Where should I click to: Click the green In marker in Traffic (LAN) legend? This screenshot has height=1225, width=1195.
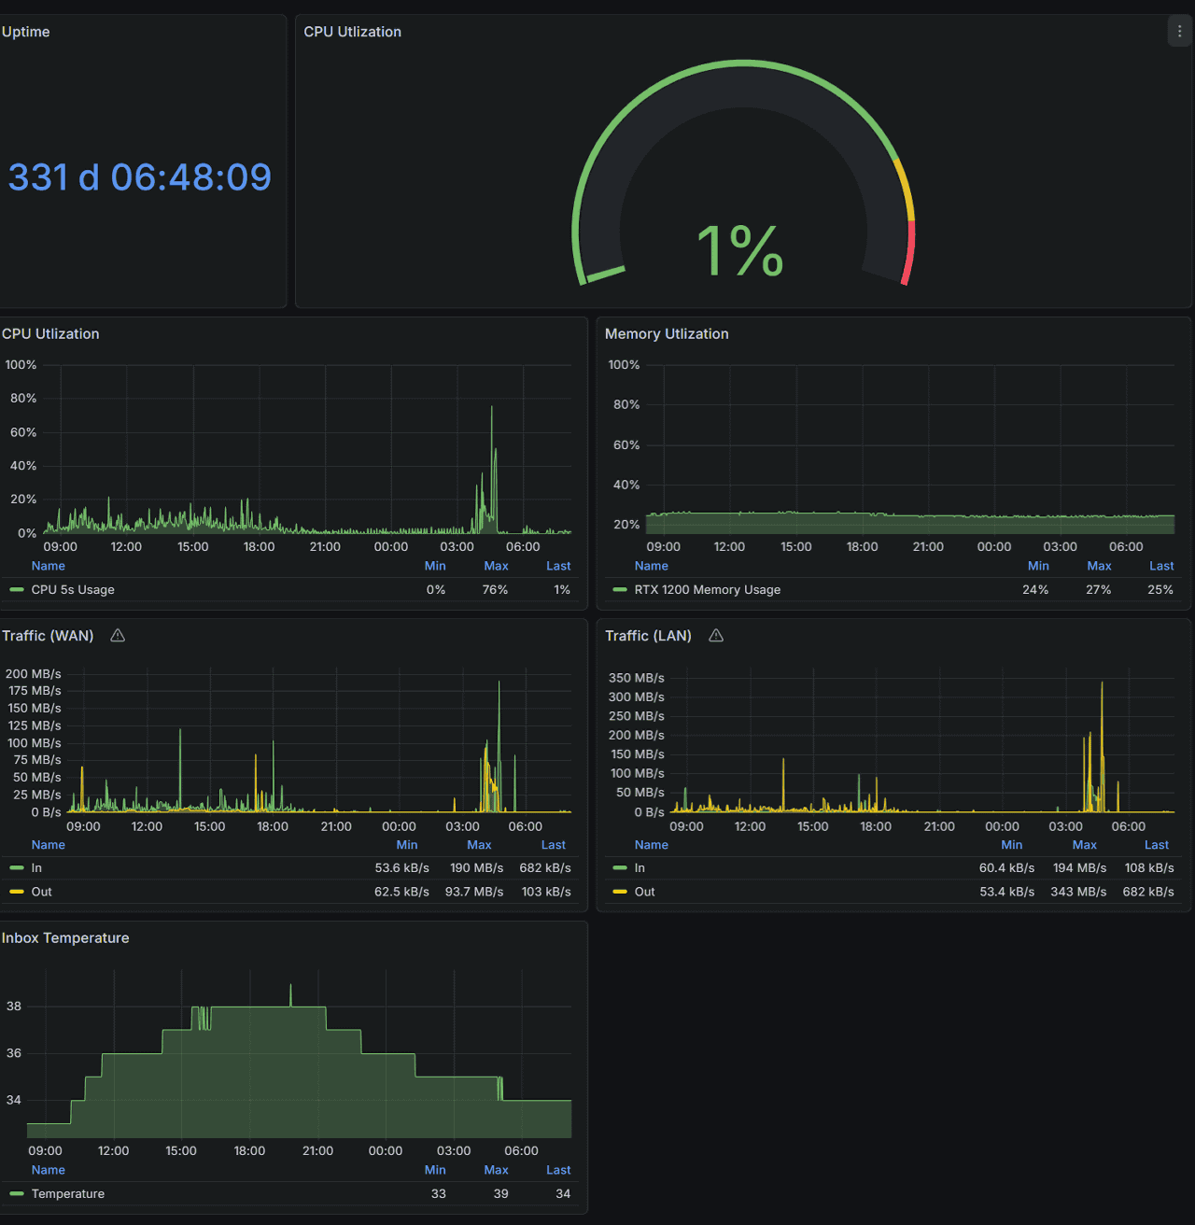620,868
